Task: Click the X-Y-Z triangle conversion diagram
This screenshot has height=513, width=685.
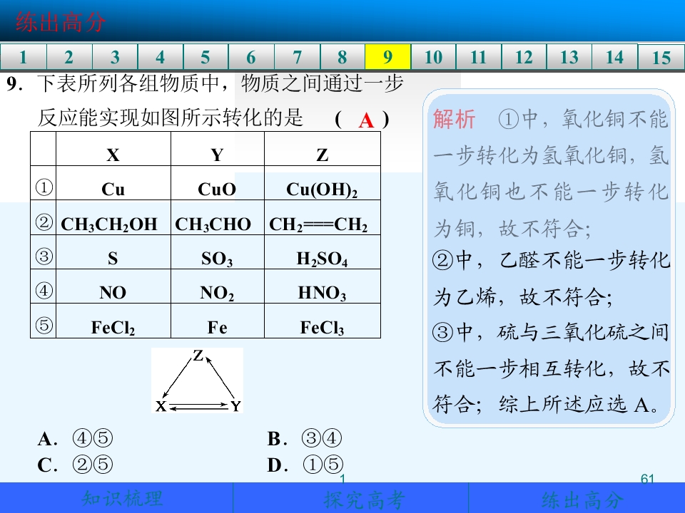Action: pyautogui.click(x=197, y=380)
